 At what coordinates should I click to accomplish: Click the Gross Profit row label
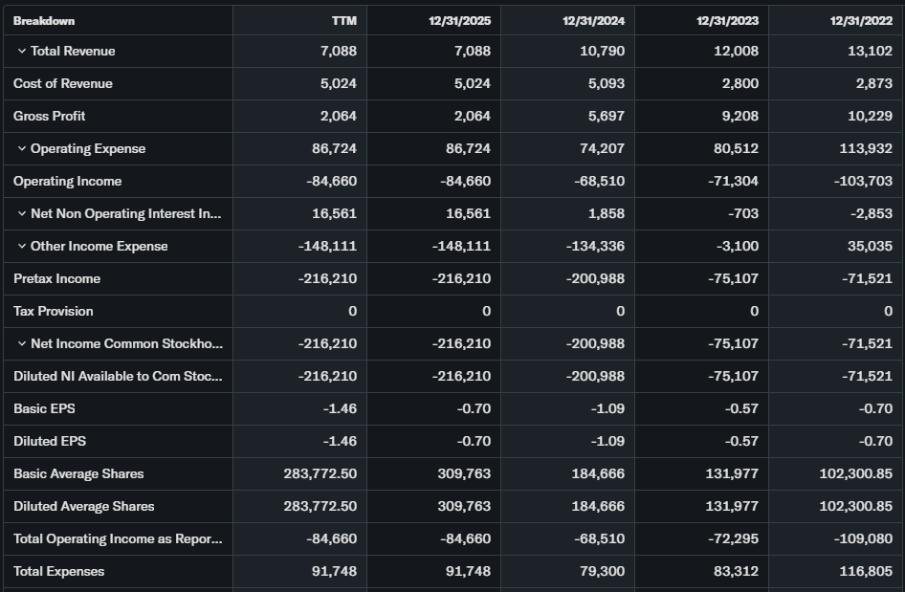click(x=50, y=116)
